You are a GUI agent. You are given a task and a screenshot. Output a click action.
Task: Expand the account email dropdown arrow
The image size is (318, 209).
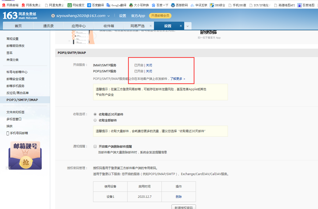click(x=109, y=16)
